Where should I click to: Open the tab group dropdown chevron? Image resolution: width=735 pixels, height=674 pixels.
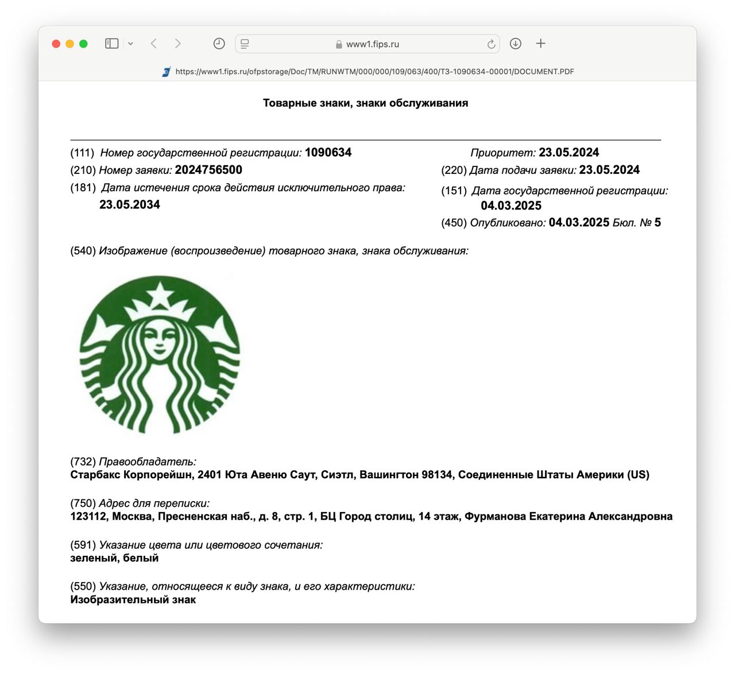(130, 44)
